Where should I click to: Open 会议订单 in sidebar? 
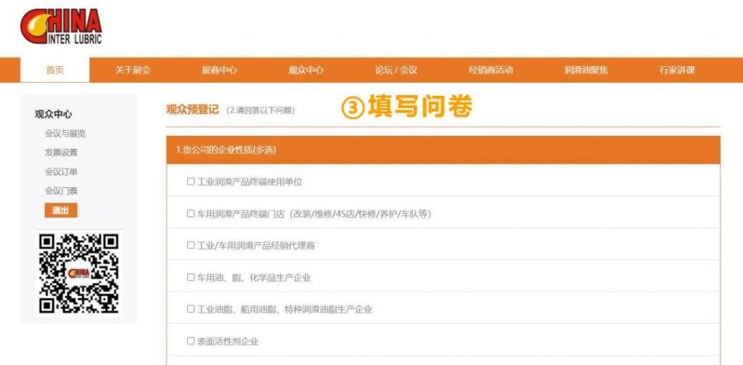coord(61,172)
